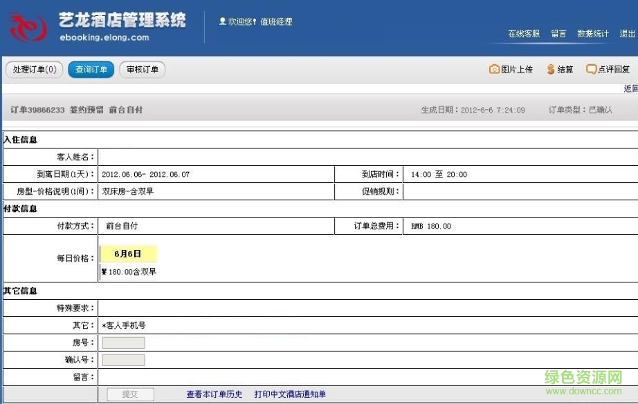Click the 房号 room number input field
Viewport: 638px width, 404px height.
tap(123, 342)
